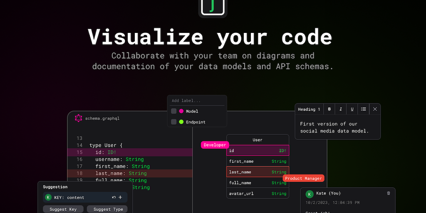Click the Suggest Type button
This screenshot has width=426, height=213.
click(108, 209)
